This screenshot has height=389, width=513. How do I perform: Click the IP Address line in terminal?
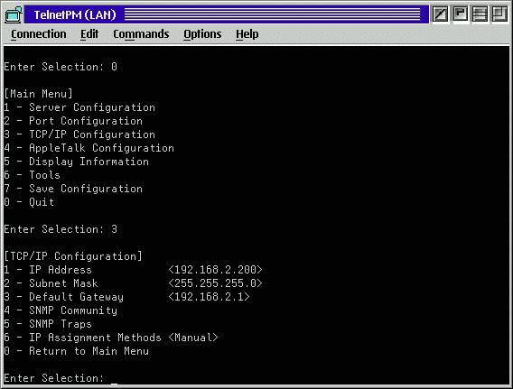(x=133, y=270)
